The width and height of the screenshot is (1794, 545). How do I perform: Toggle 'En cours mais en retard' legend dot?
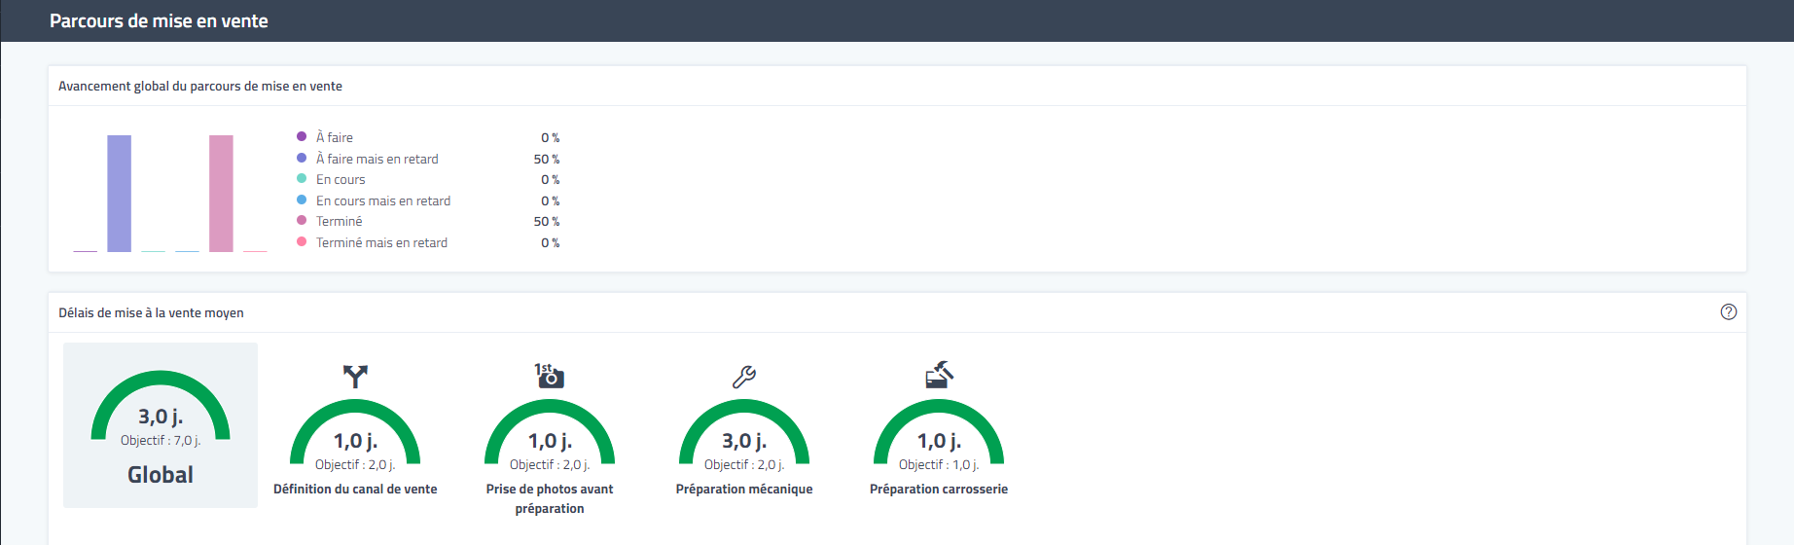coord(302,200)
